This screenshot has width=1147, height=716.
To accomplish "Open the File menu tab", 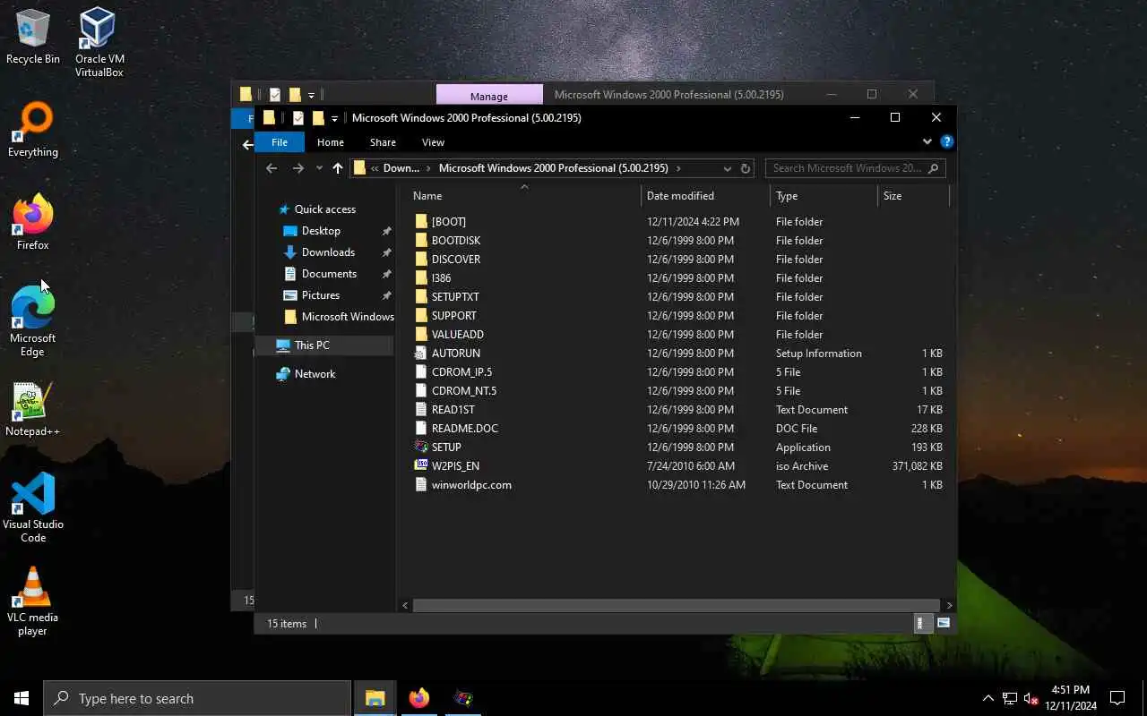I will click(x=280, y=142).
